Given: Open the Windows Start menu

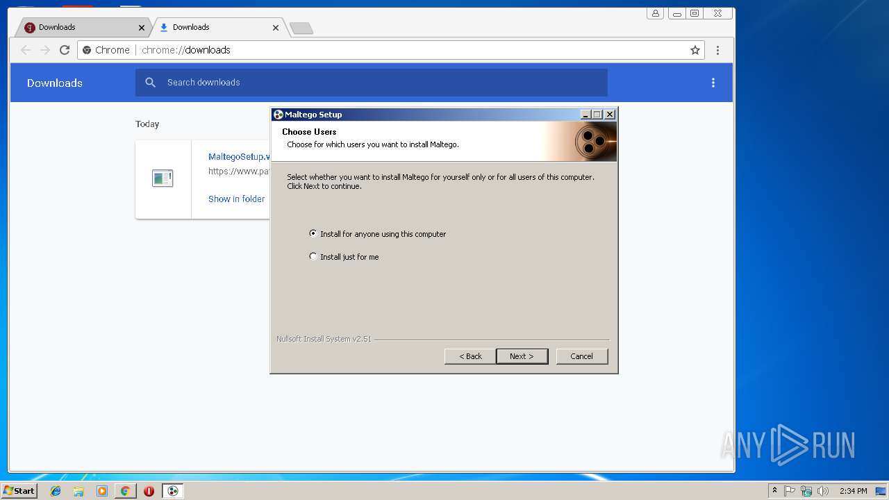Looking at the screenshot, I should 19,490.
